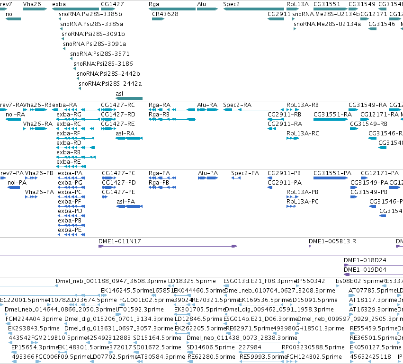Click the DME1-005B13.R clone label
The width and height of the screenshot is (403, 364).
tap(332, 241)
